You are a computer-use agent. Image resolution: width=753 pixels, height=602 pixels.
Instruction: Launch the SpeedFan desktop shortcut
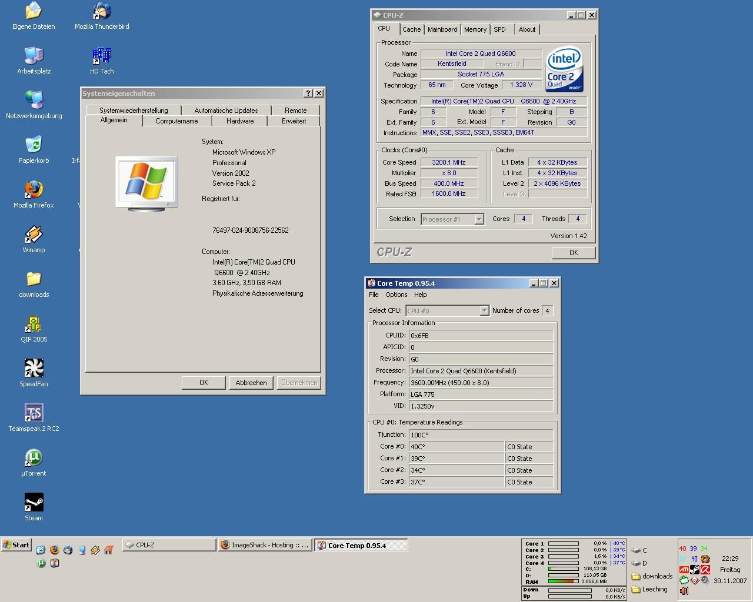coord(34,374)
